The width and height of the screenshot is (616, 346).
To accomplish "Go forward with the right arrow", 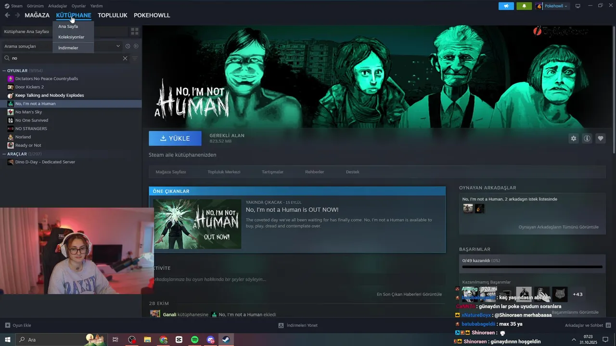I will 17,15.
